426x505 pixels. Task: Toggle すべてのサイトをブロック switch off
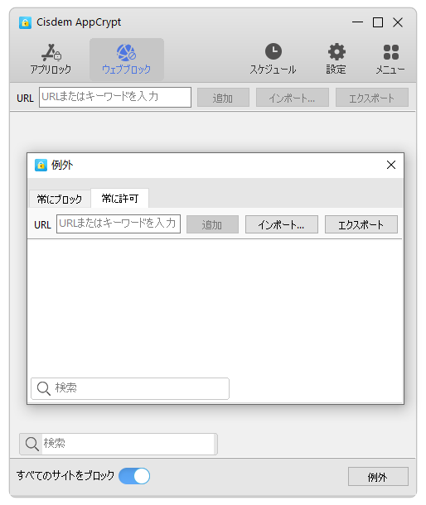[x=134, y=476]
